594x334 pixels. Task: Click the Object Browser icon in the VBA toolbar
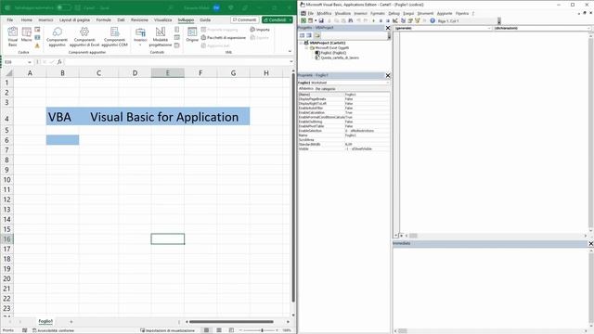[x=417, y=20]
